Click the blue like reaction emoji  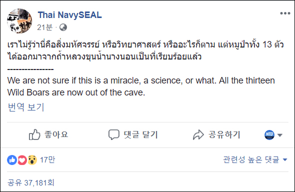point(12,160)
